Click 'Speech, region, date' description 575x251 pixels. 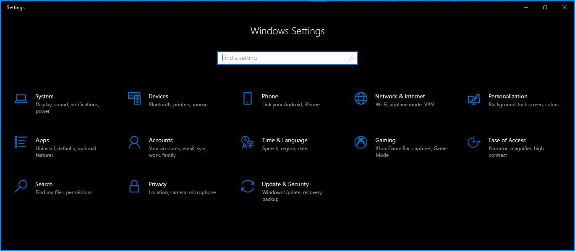point(285,149)
